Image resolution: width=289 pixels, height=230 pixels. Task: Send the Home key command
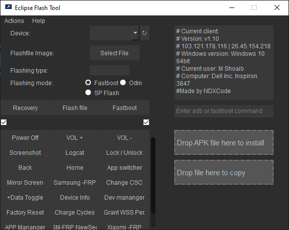tap(75, 168)
